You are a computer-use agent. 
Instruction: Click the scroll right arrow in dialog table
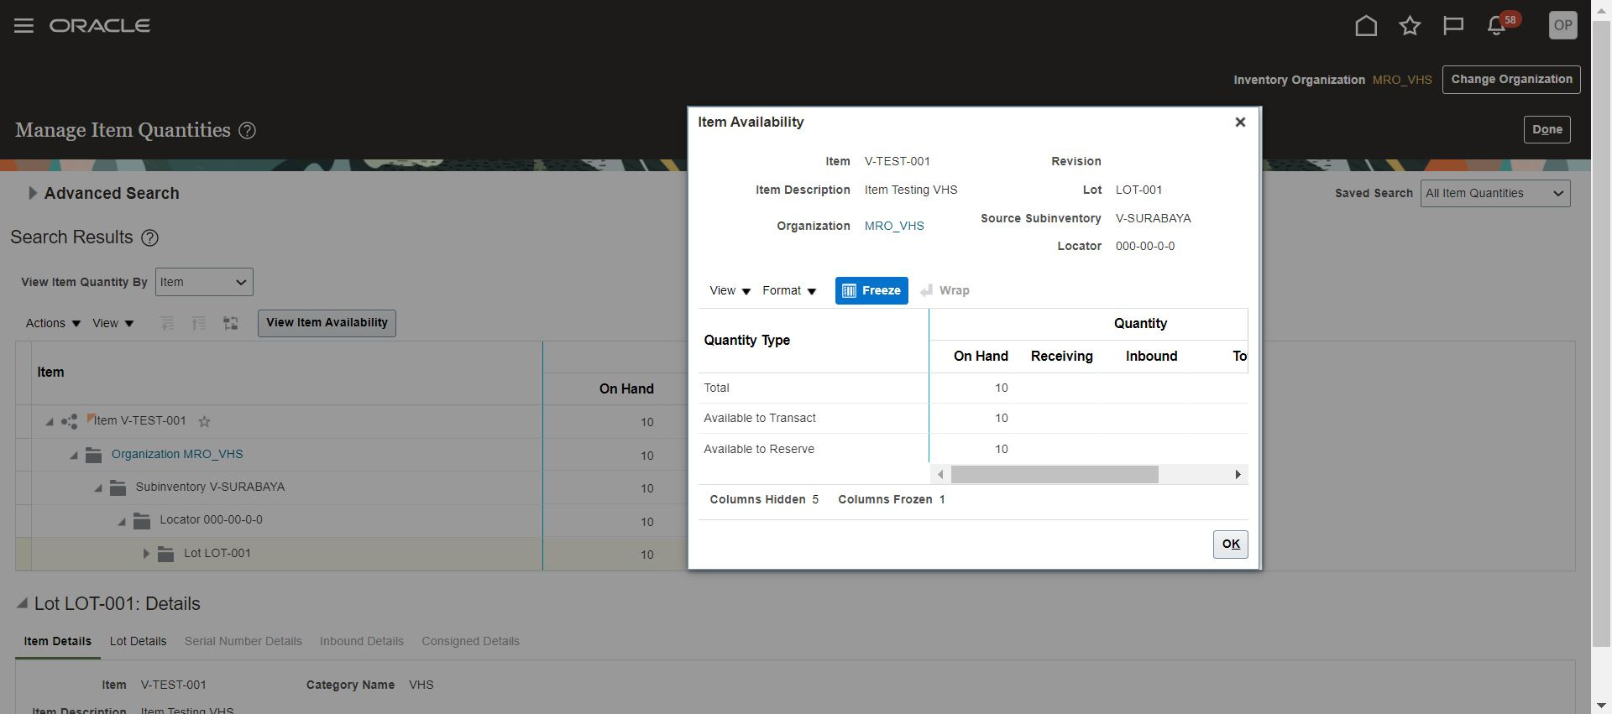1238,475
